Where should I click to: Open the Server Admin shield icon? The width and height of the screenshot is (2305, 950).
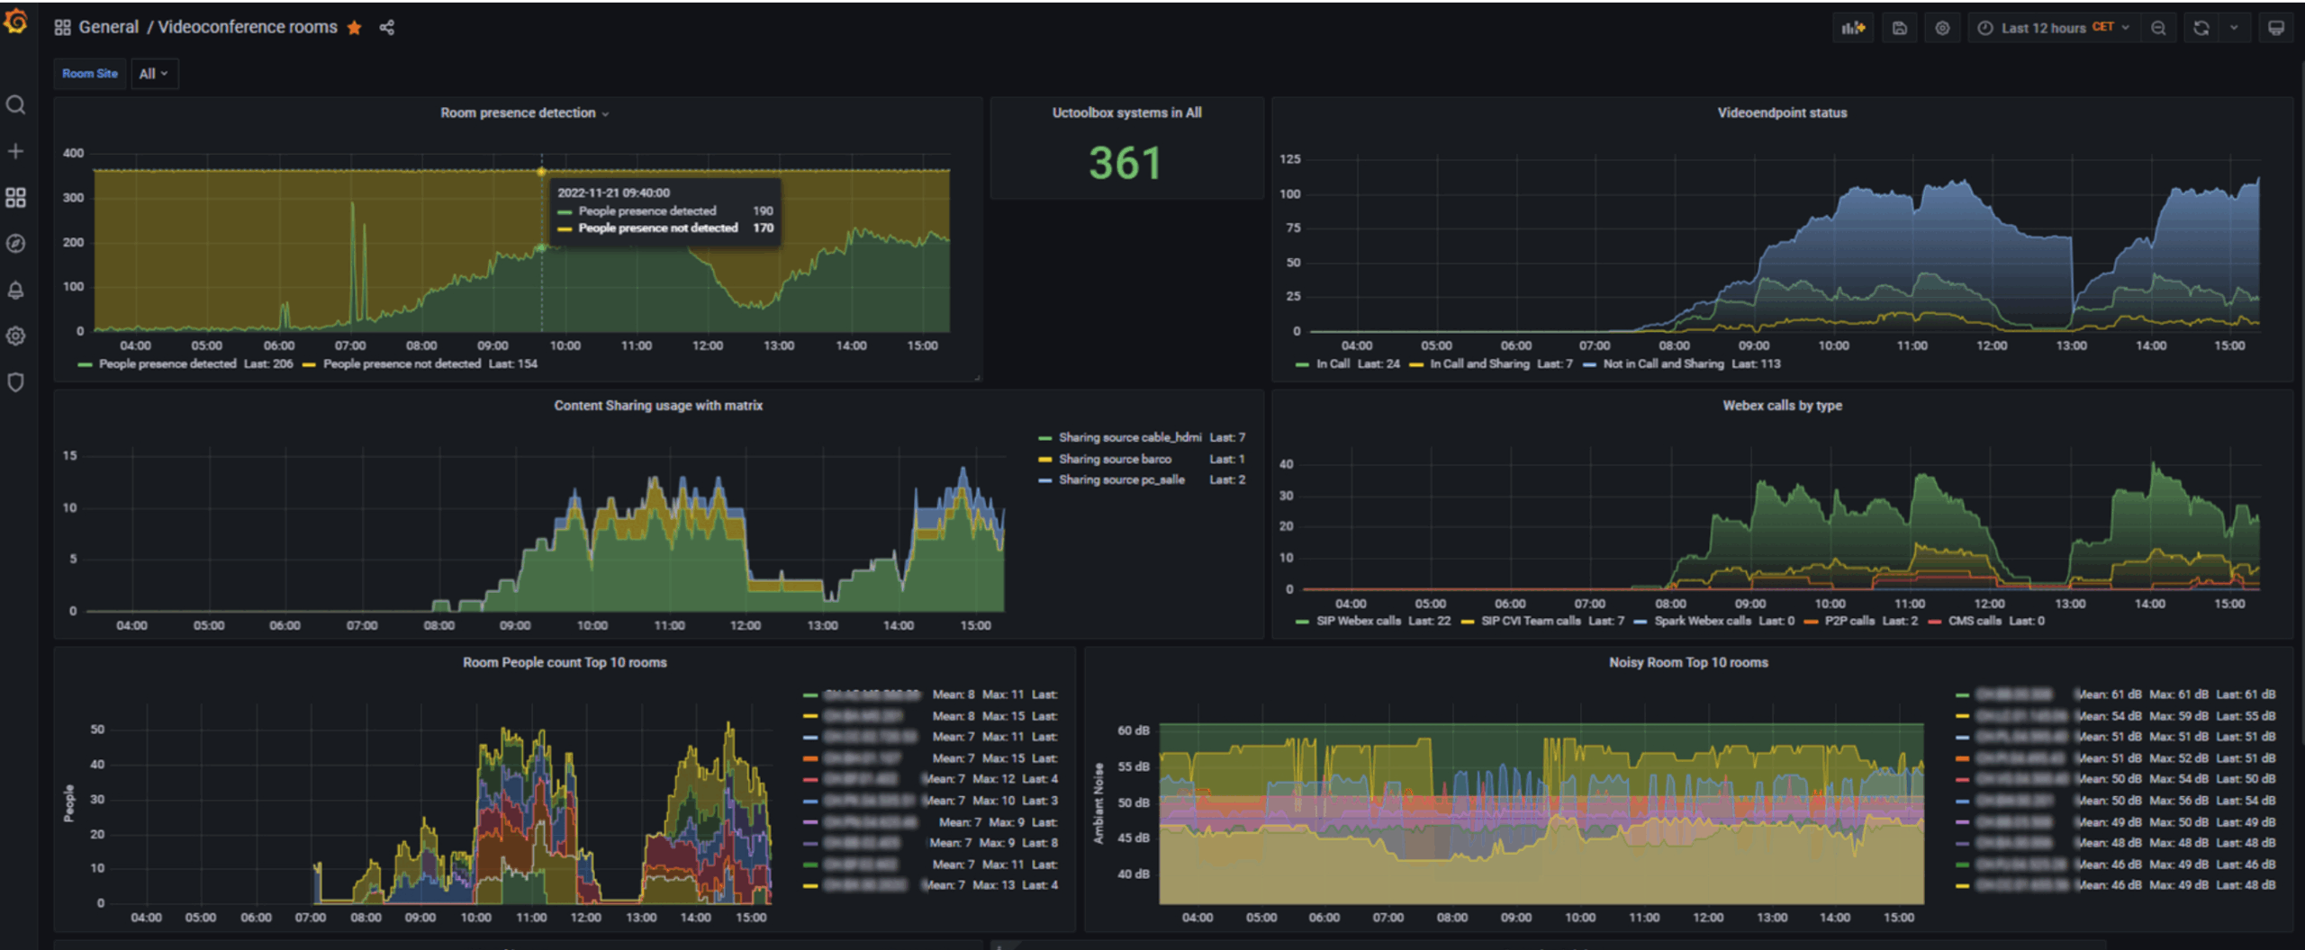coord(15,382)
